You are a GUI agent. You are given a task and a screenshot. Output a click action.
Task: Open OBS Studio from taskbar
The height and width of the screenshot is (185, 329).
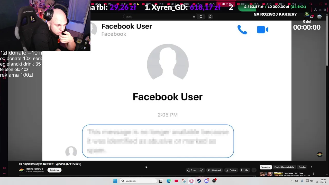point(214,181)
